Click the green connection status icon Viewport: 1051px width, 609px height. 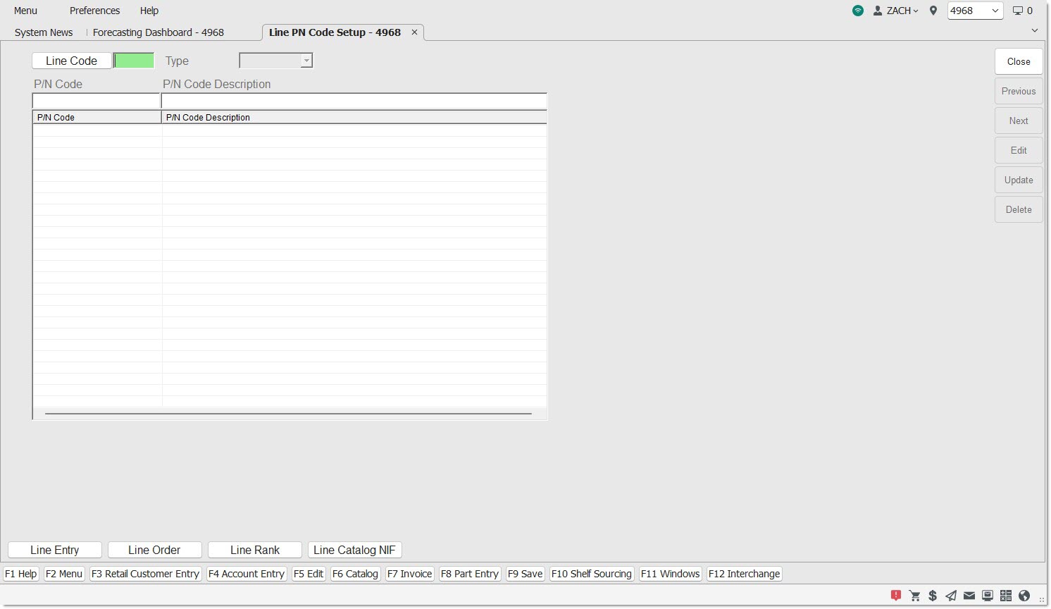pyautogui.click(x=858, y=11)
